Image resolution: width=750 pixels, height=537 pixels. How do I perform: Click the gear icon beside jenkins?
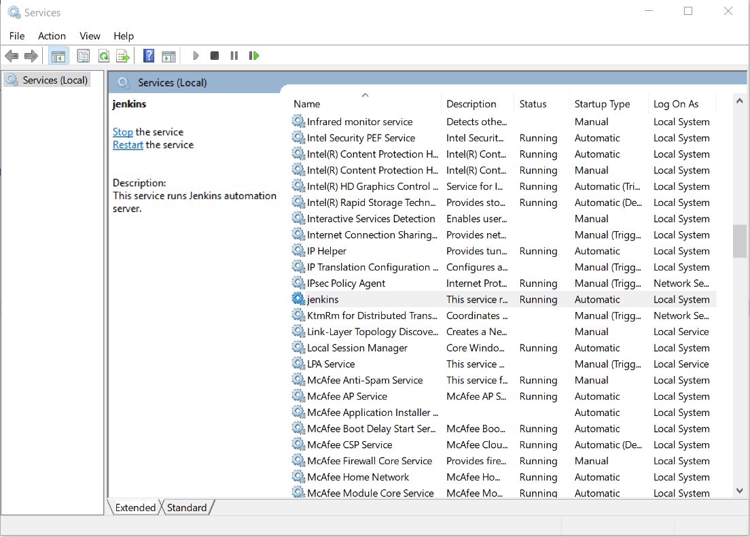point(298,299)
